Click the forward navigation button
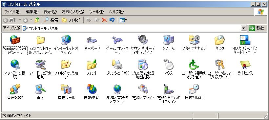The height and width of the screenshot is (120, 269). pos(25,20)
